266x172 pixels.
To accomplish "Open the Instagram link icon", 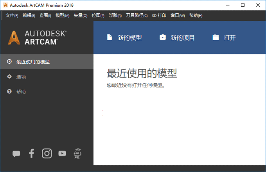I will point(47,153).
